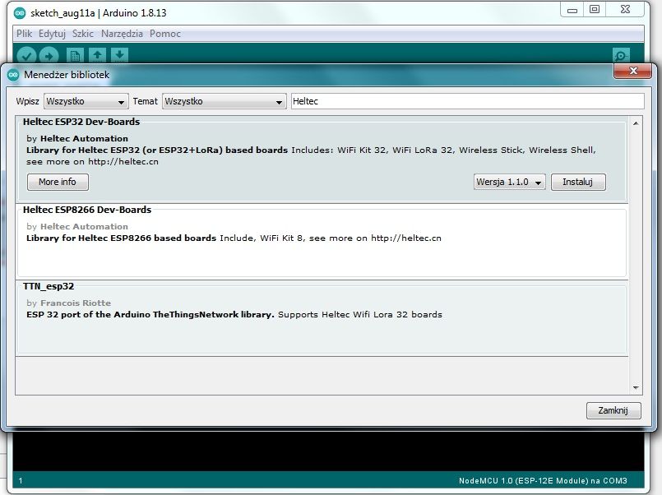Expand the Temat topic dropdown
Viewport: 662px width, 495px height.
tap(225, 102)
